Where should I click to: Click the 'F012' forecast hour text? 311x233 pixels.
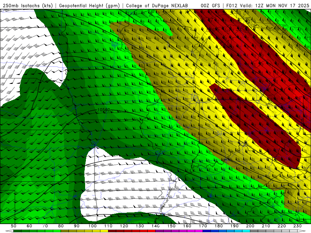click(232, 5)
